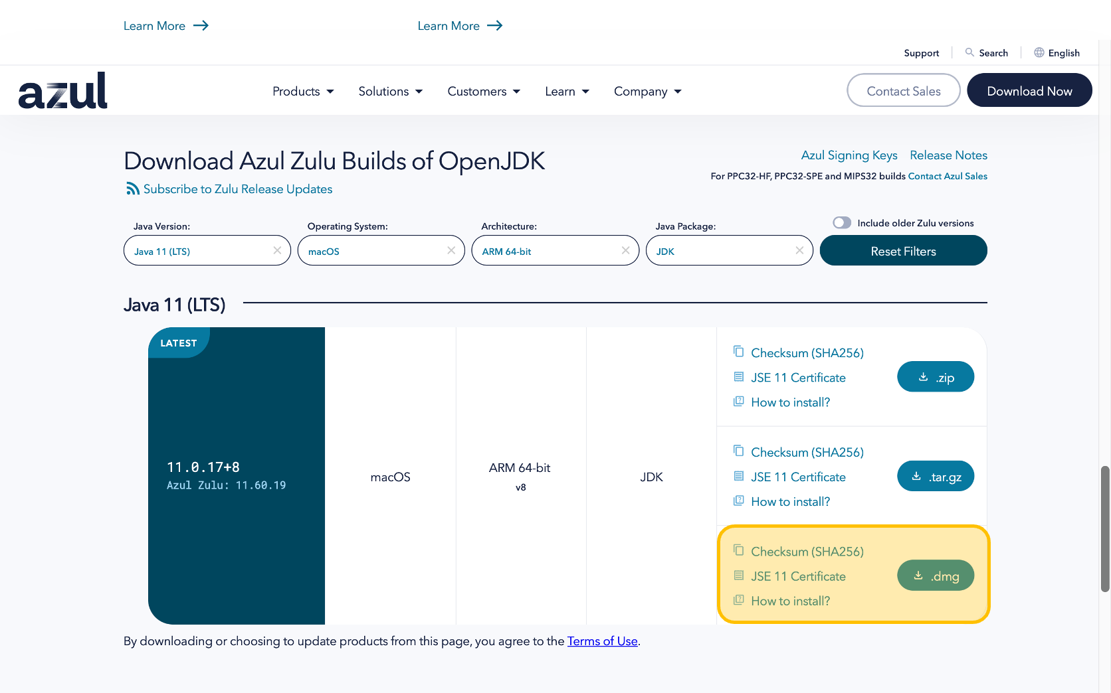This screenshot has width=1111, height=693.
Task: Download the .zip package
Action: point(936,377)
